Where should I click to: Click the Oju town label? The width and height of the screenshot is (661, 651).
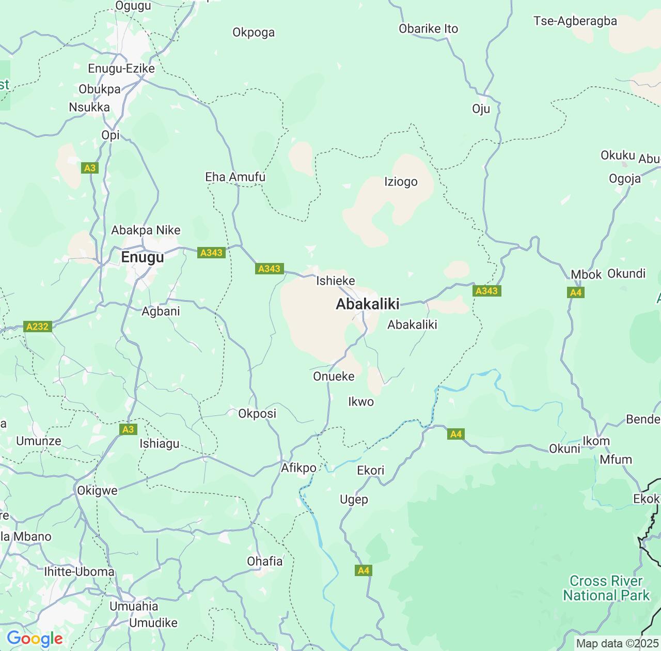pos(481,109)
